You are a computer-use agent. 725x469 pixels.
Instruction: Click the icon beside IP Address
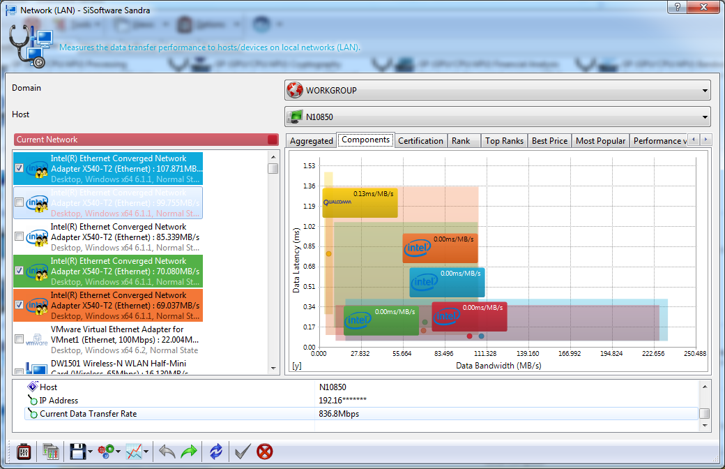(x=32, y=399)
